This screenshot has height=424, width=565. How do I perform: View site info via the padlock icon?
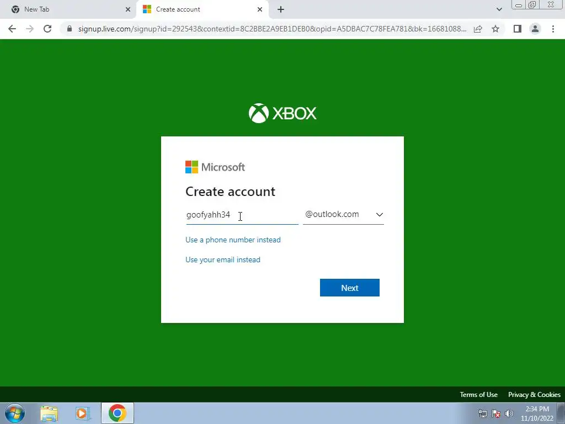click(70, 29)
